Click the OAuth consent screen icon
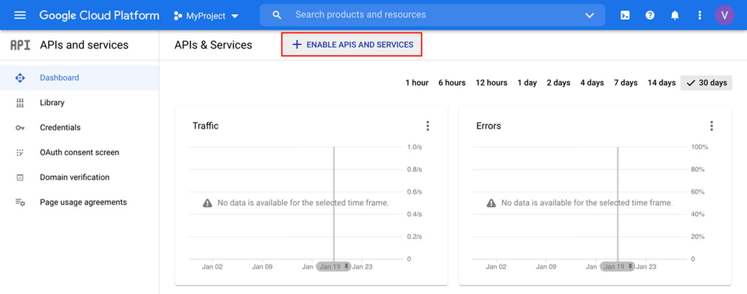 tap(20, 153)
